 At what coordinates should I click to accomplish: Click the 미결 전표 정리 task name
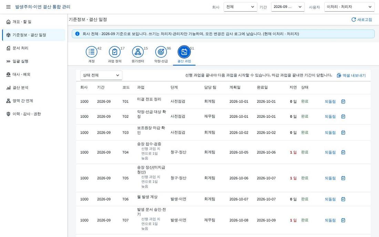coord(149,99)
